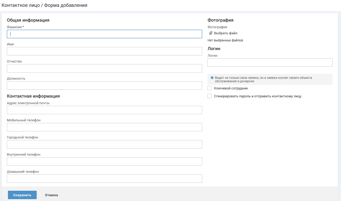Enable the Ключевой сотрудник checkbox
Image resolution: width=341 pixels, height=201 pixels.
[210, 88]
